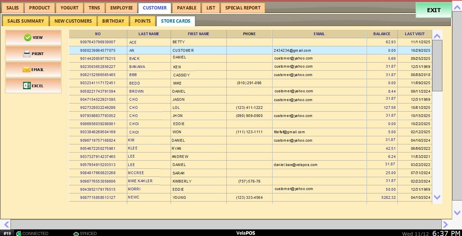This screenshot has width=462, height=236.
Task: Switch to the POINTS sub-tab
Action: (142, 21)
